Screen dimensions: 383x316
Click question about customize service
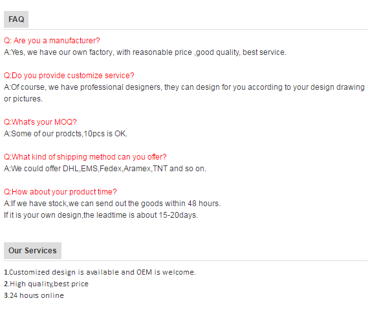[69, 76]
